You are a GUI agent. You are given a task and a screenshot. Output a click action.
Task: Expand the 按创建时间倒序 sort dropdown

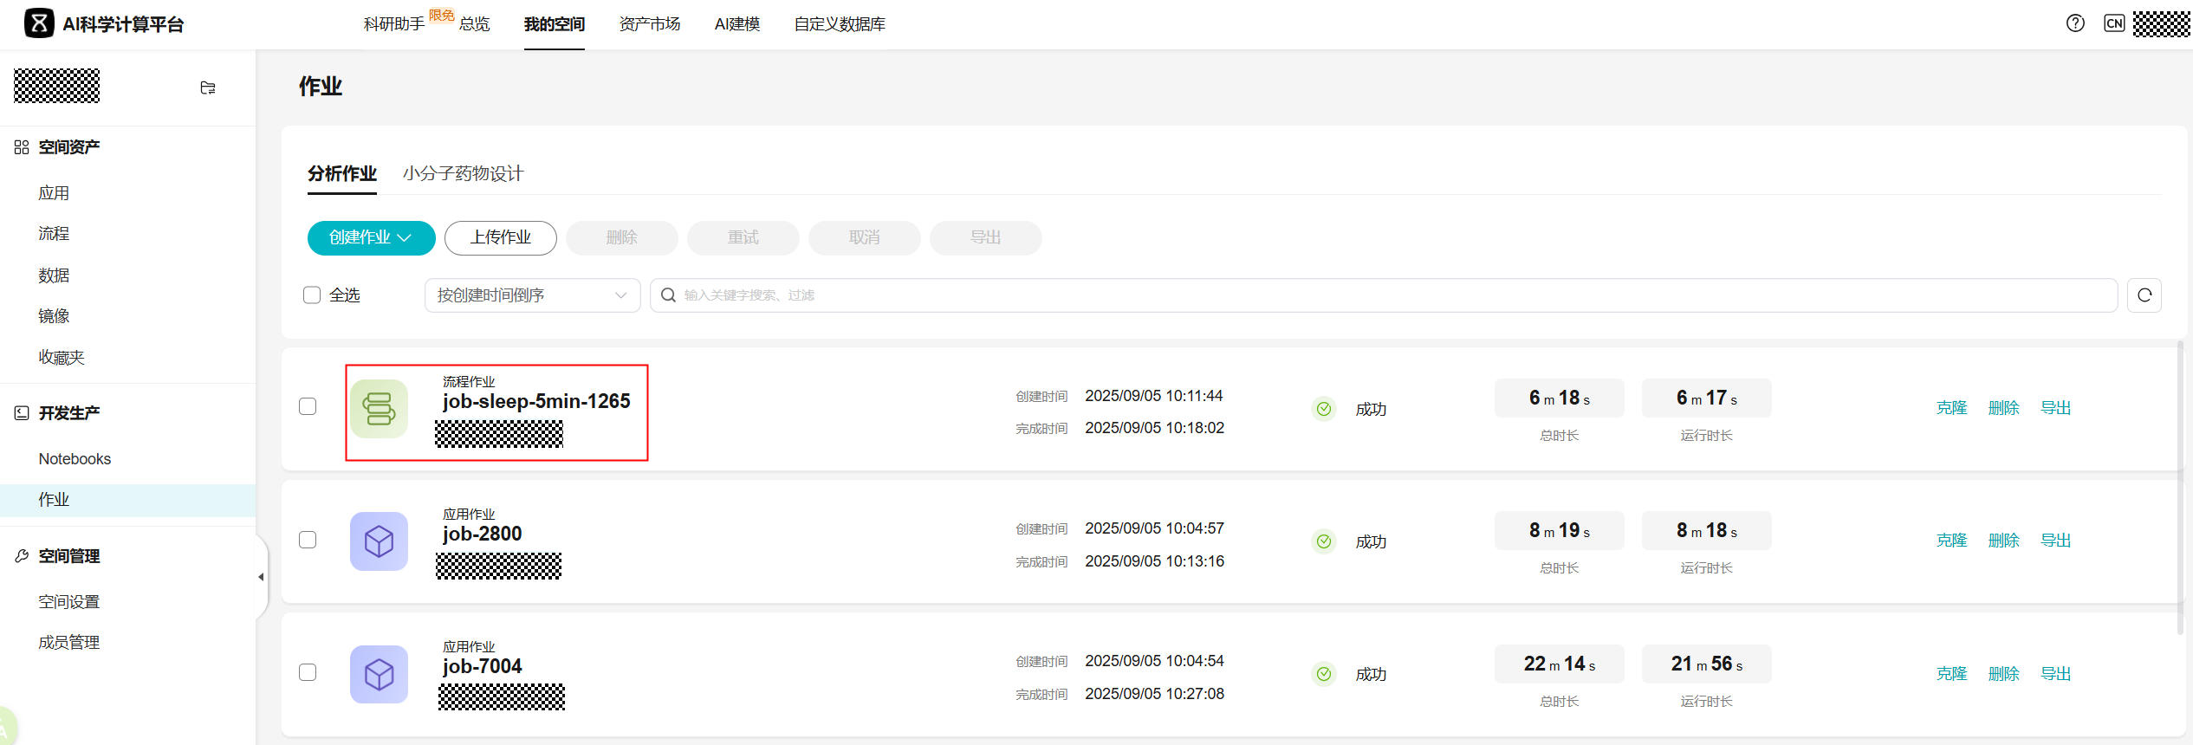point(532,295)
